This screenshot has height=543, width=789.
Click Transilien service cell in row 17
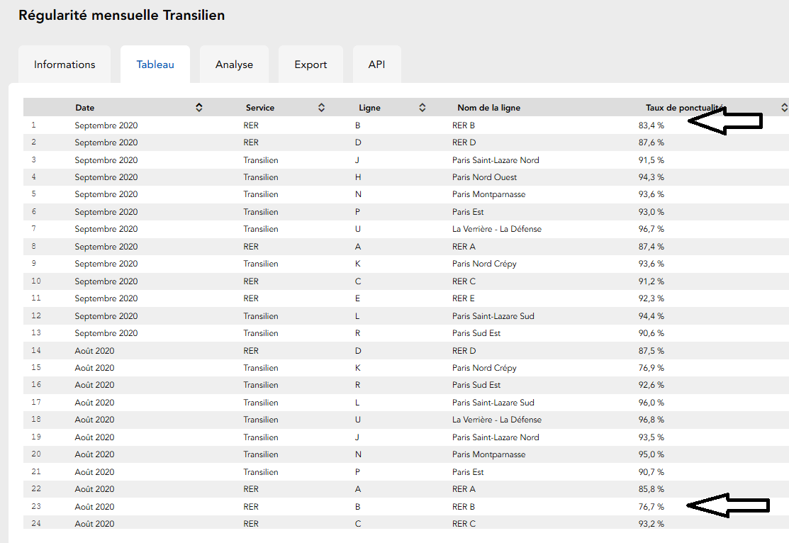tap(261, 403)
